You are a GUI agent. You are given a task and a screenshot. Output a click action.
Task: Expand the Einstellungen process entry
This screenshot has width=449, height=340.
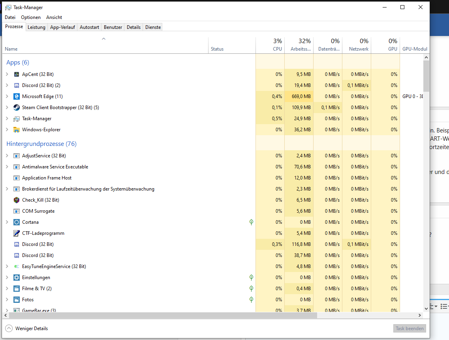pyautogui.click(x=7, y=278)
